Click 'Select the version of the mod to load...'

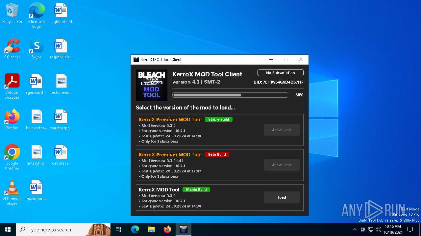[x=186, y=108]
